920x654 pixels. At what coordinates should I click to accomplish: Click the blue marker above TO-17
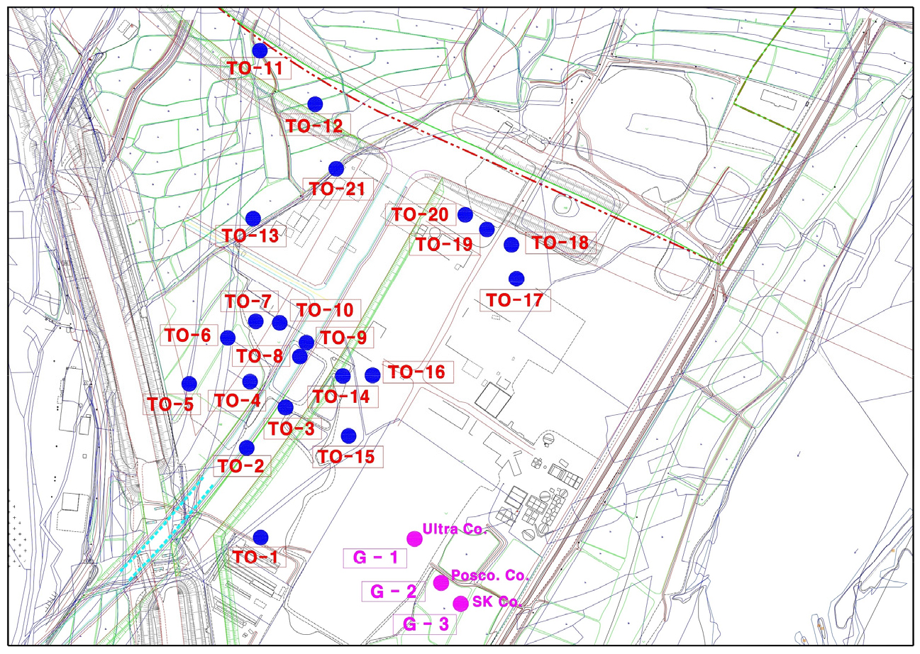[516, 277]
